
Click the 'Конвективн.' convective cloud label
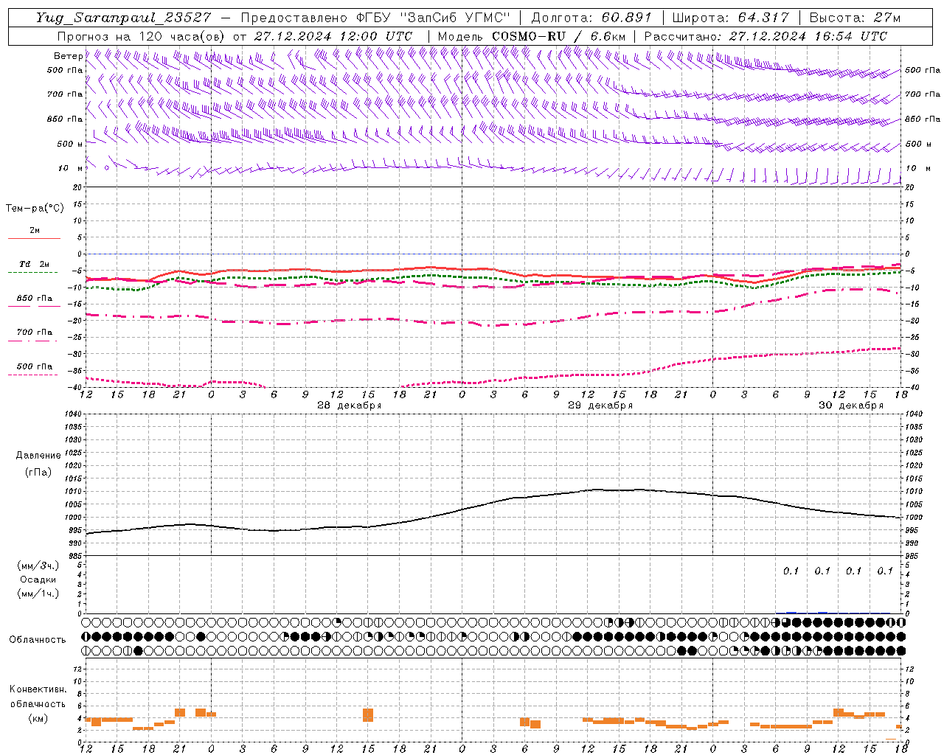pos(38,689)
